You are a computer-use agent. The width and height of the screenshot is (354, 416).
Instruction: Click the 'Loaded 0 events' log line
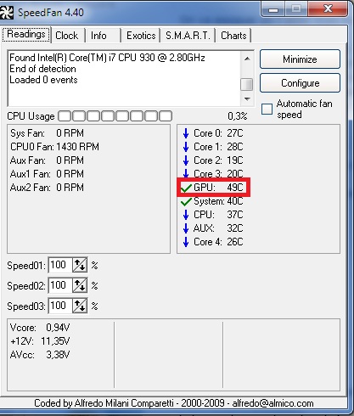tap(43, 80)
